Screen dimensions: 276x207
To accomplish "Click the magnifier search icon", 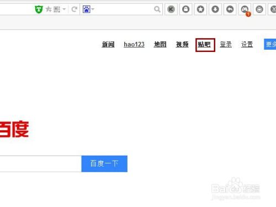I will point(157,9).
